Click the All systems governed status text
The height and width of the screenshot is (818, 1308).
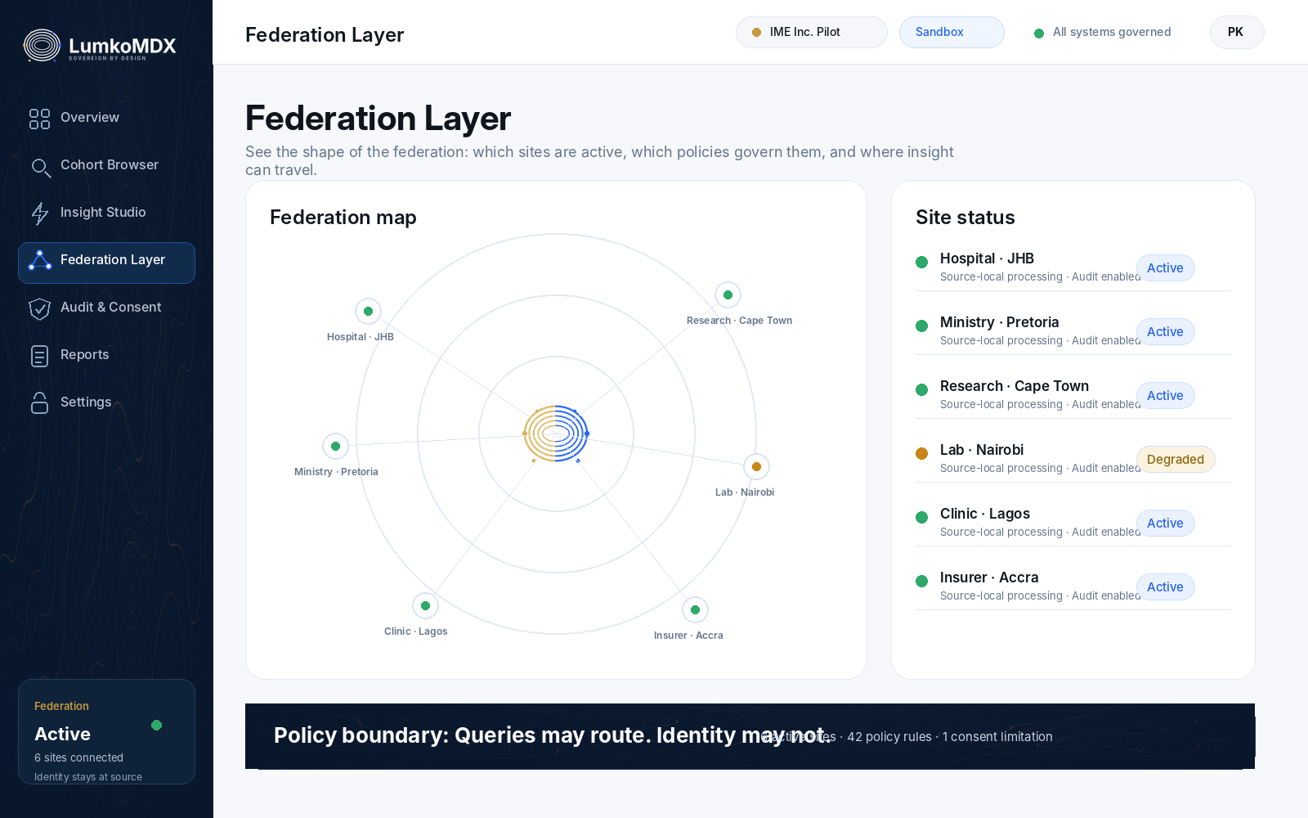click(x=1112, y=32)
